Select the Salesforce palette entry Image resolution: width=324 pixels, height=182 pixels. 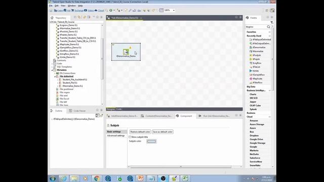coord(255,158)
